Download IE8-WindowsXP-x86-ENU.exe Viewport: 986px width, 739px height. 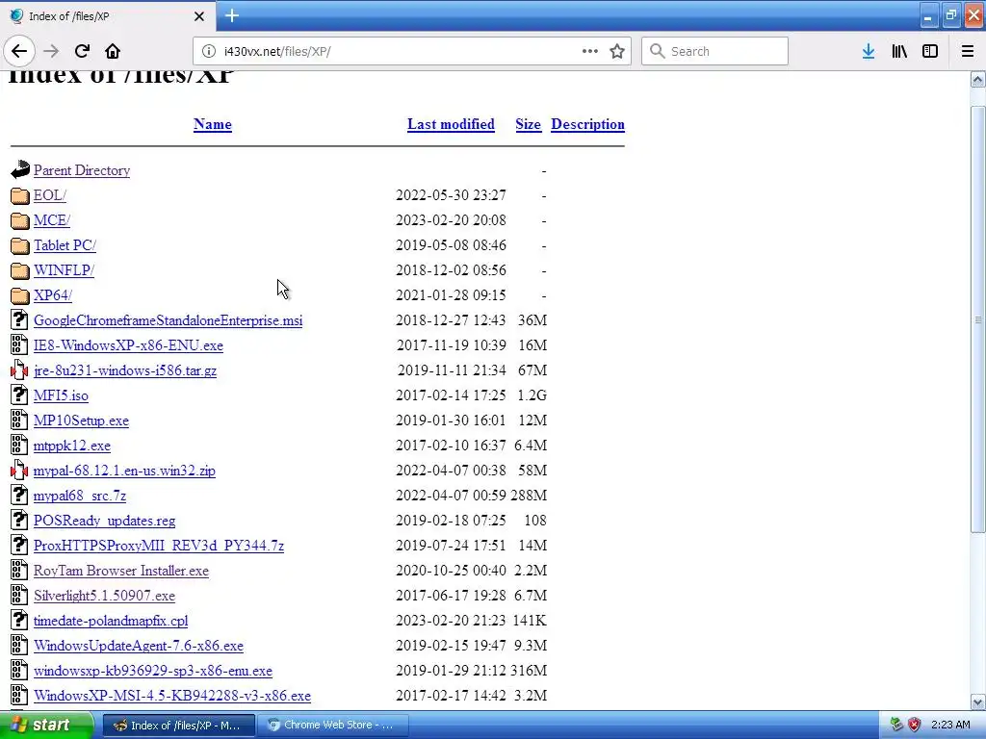128,345
